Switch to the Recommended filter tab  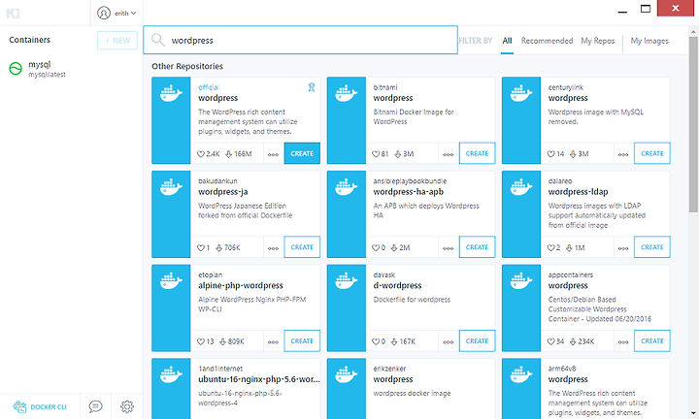point(547,41)
